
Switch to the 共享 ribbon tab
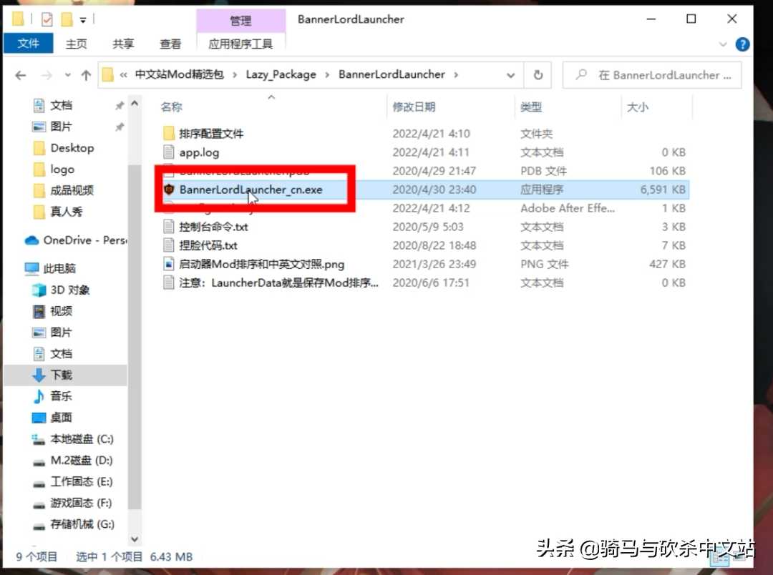[123, 44]
